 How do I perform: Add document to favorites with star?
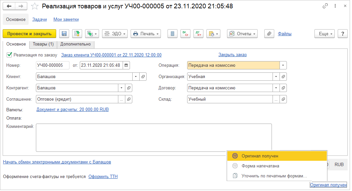coord(34,6)
